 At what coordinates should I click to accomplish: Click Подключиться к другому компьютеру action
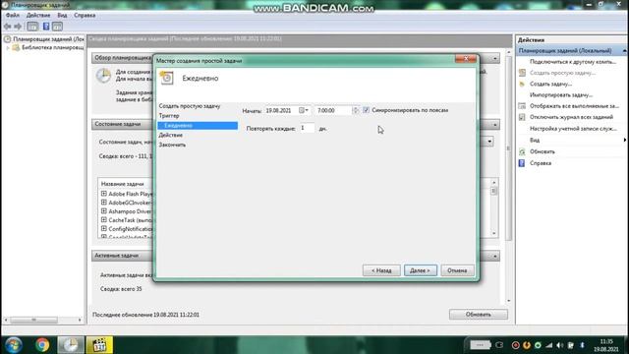(x=572, y=62)
